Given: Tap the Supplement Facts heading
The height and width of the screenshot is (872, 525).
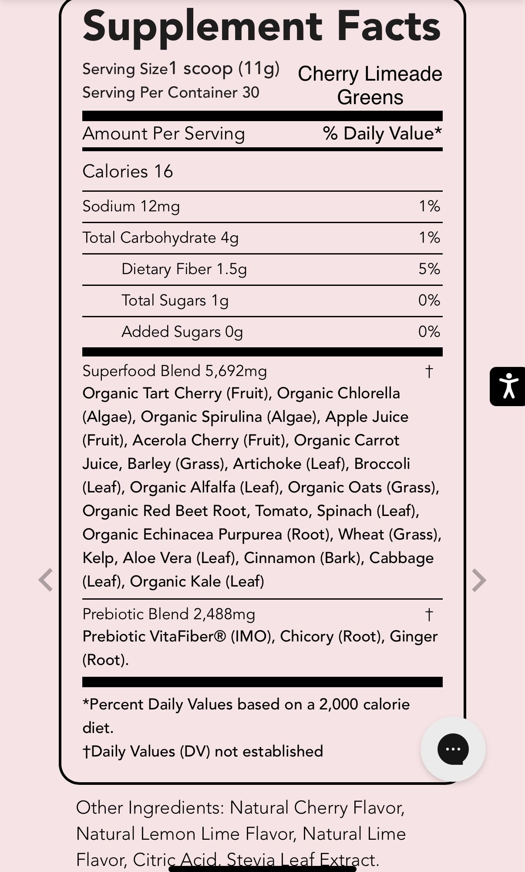Looking at the screenshot, I should coord(262,27).
